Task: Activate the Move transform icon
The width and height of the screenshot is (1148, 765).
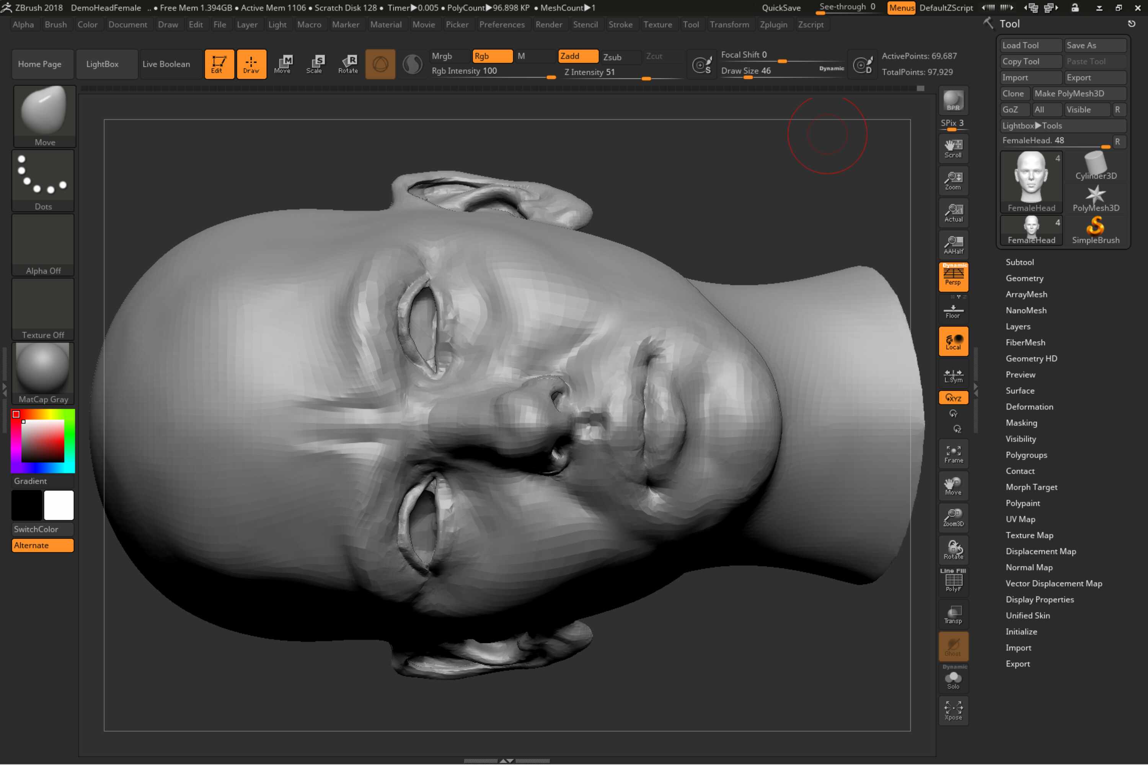Action: click(x=283, y=64)
